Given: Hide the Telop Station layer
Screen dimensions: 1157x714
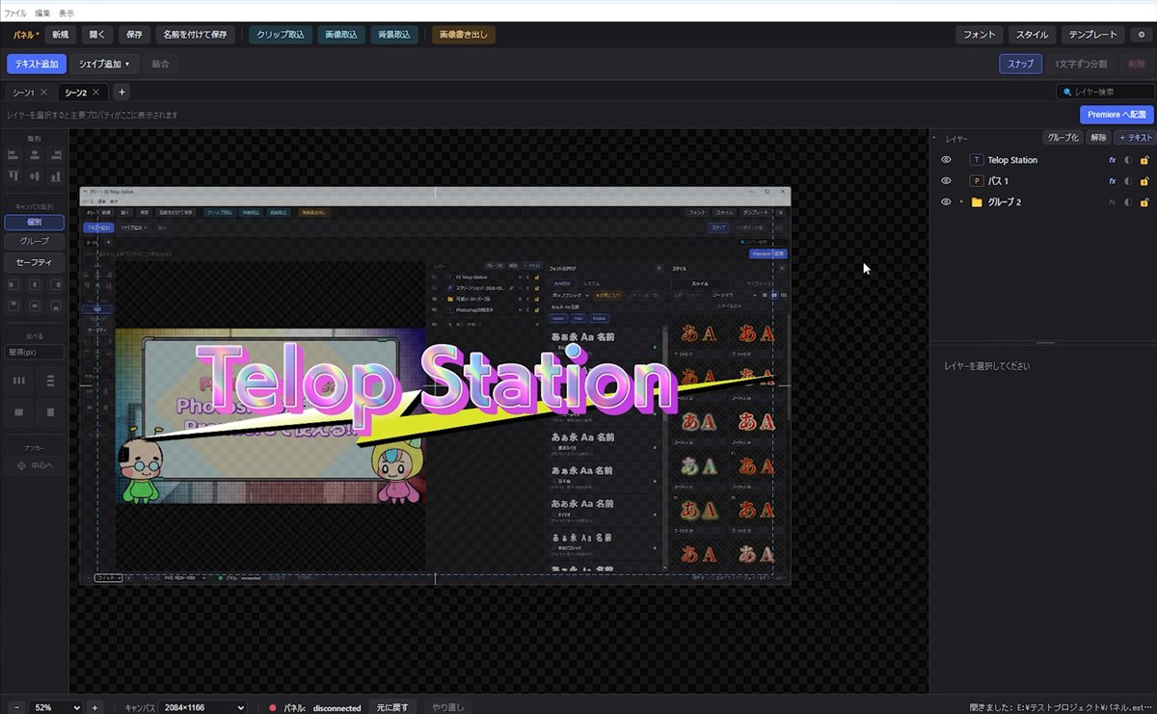Looking at the screenshot, I should (x=946, y=160).
